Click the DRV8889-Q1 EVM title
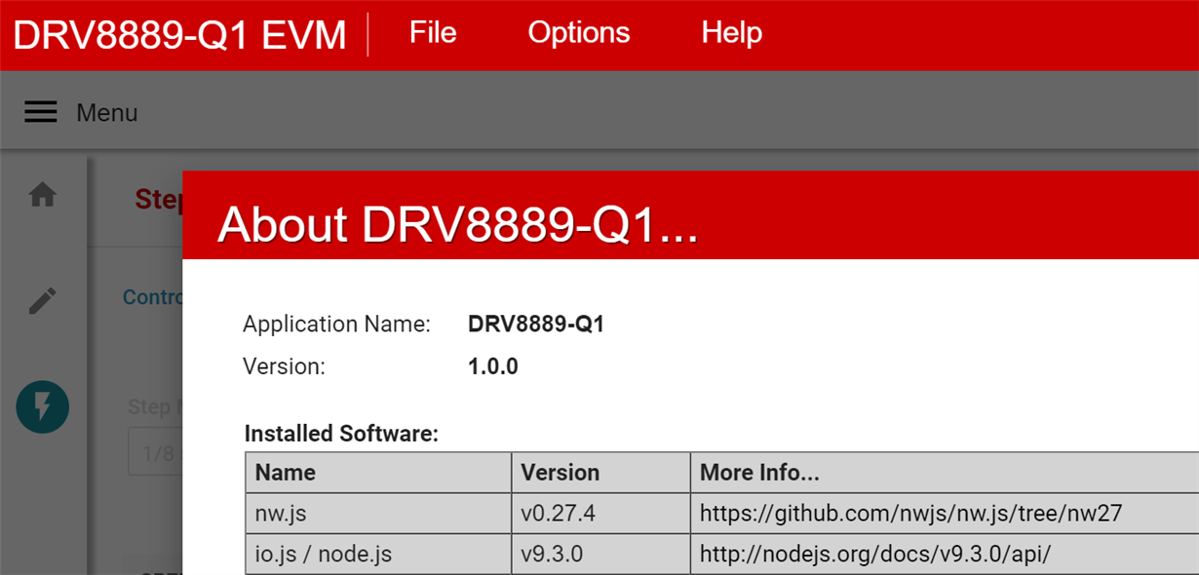This screenshot has height=575, width=1199. [179, 35]
